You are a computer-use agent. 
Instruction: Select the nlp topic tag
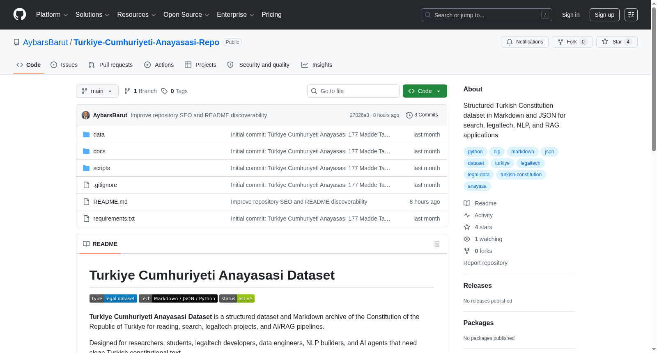[497, 152]
